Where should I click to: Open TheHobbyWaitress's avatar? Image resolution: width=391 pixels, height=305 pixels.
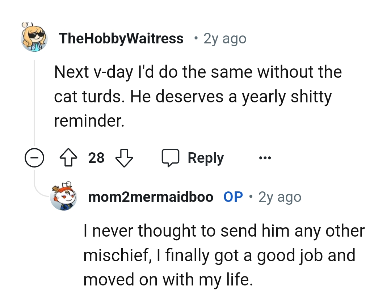point(34,38)
